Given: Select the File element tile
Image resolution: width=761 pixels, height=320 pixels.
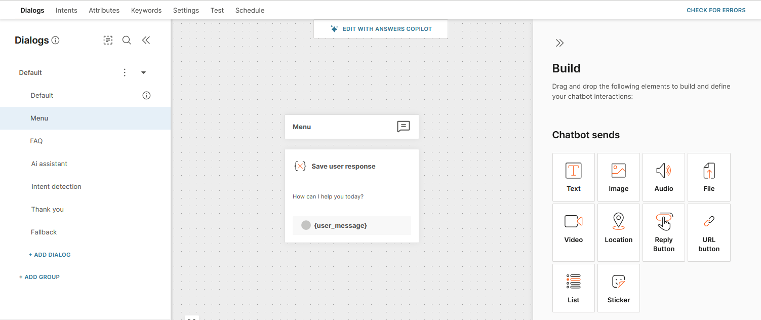Looking at the screenshot, I should tap(709, 177).
